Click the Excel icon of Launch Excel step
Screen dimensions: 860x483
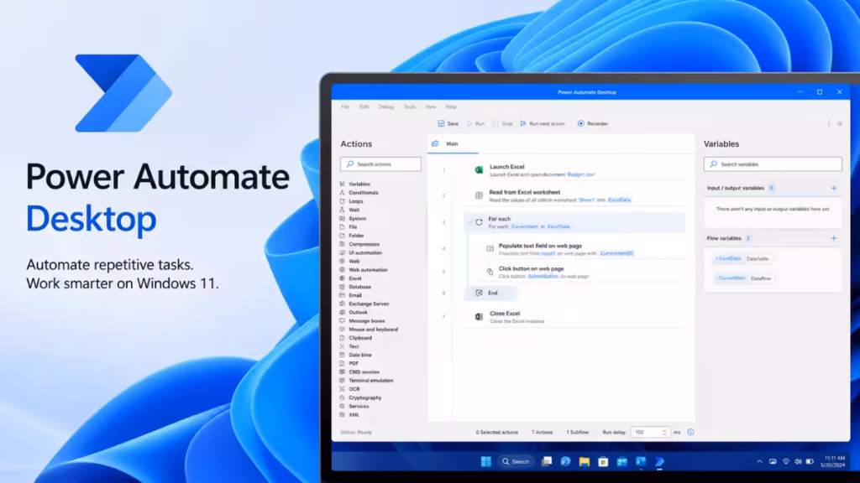tap(479, 170)
